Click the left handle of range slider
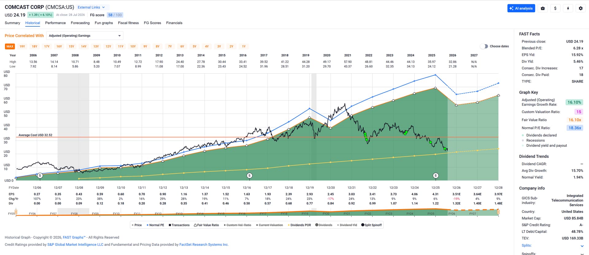Screen dimensions: 589x255 coord(16,212)
